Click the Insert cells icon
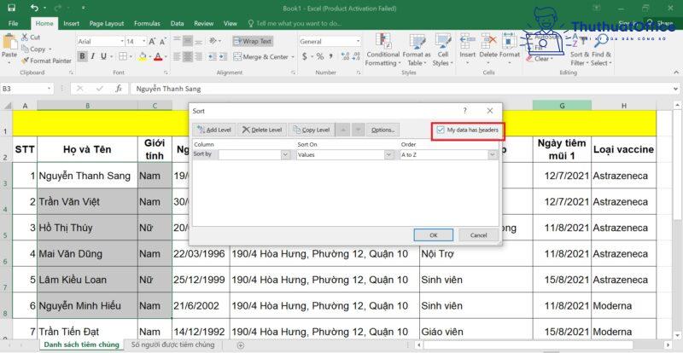This screenshot has width=683, height=353. point(467,41)
